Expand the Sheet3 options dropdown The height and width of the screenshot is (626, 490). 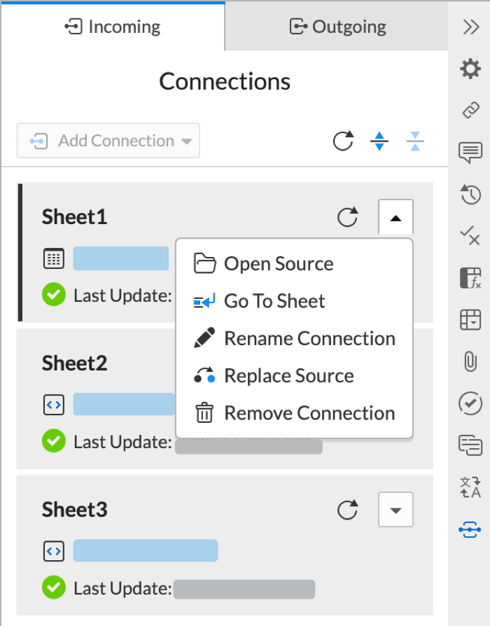click(395, 510)
